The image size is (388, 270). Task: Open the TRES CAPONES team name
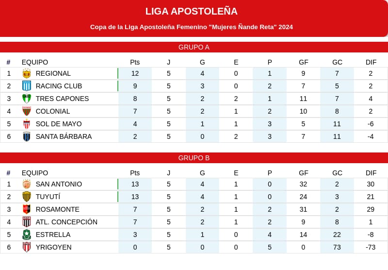(62, 99)
